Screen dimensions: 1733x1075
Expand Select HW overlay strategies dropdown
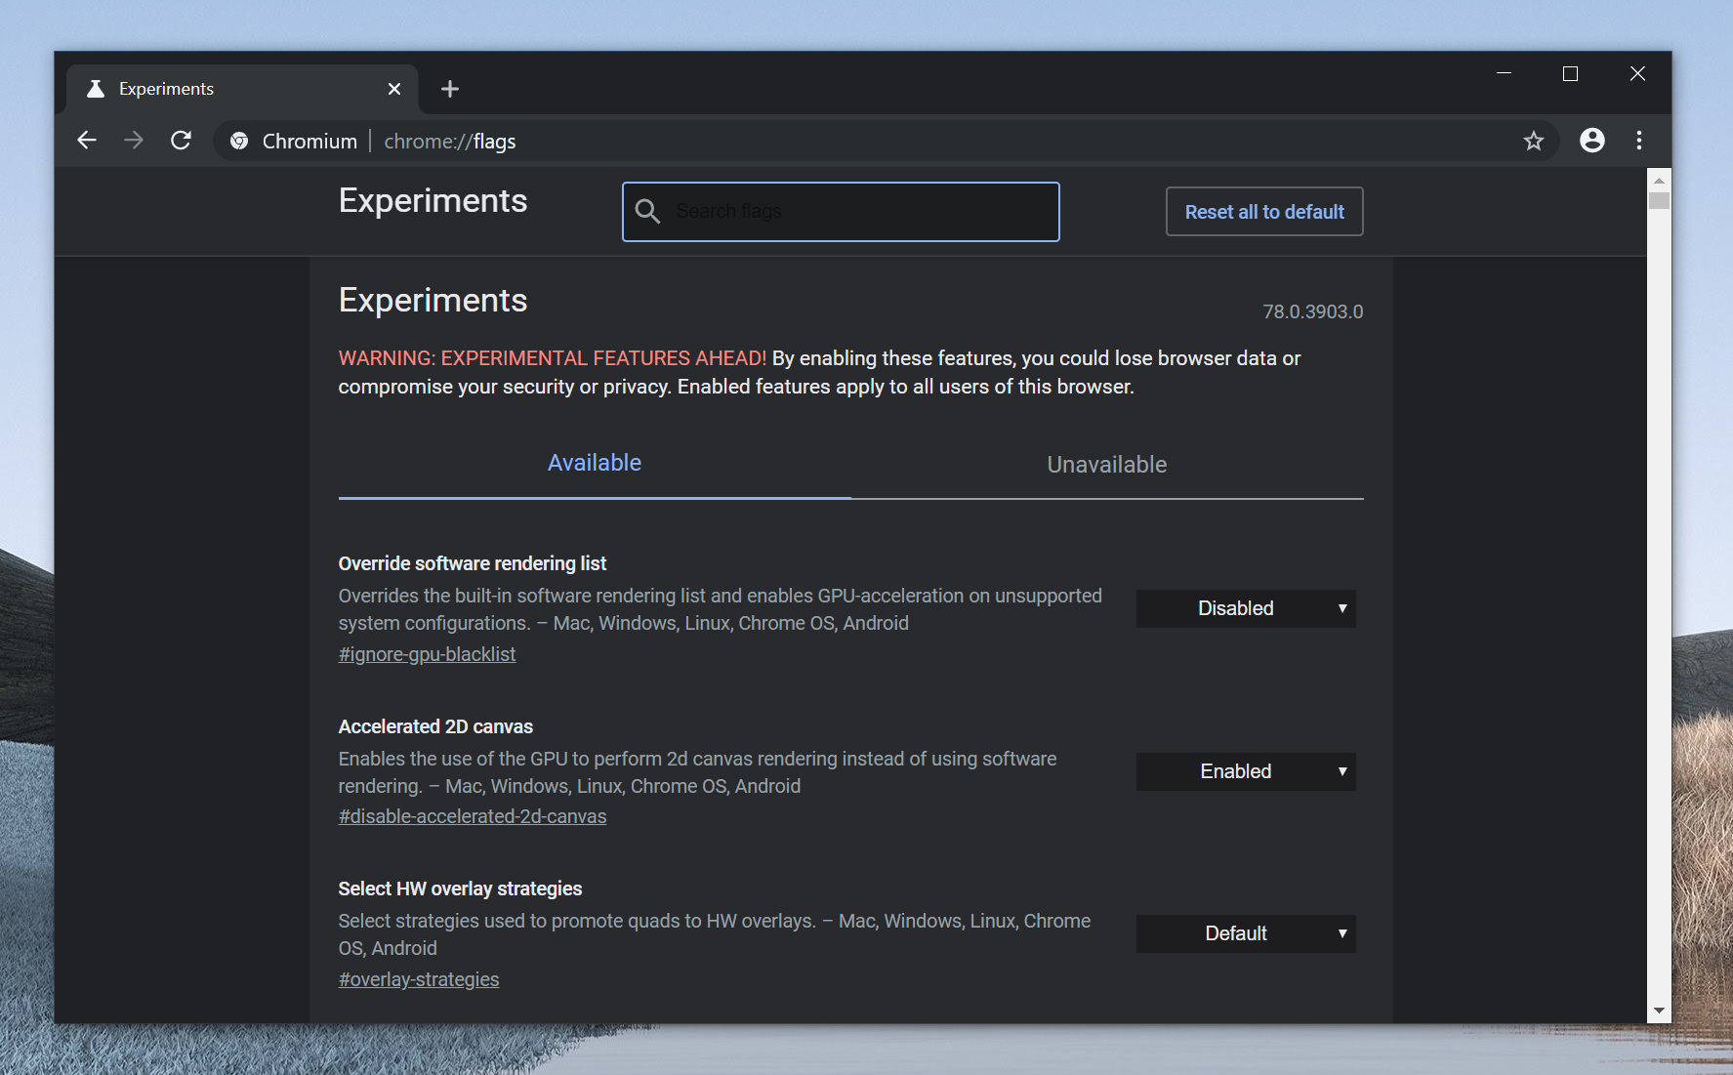(x=1245, y=933)
